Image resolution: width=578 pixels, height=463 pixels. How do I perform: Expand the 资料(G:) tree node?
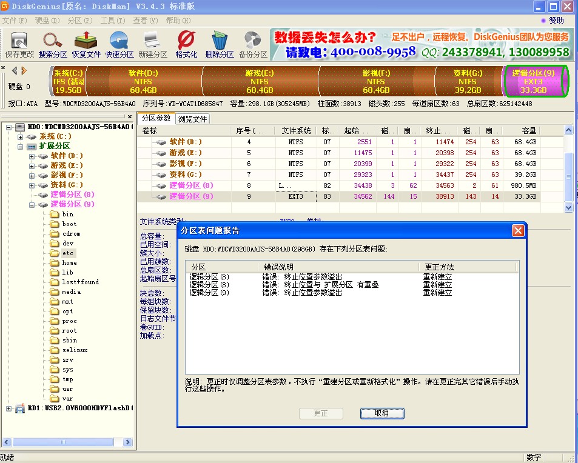point(32,185)
